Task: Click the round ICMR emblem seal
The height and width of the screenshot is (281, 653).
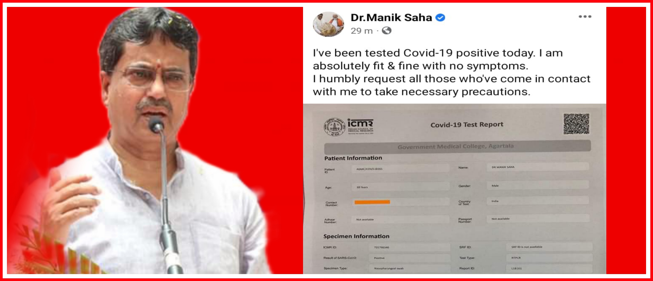Action: (334, 127)
